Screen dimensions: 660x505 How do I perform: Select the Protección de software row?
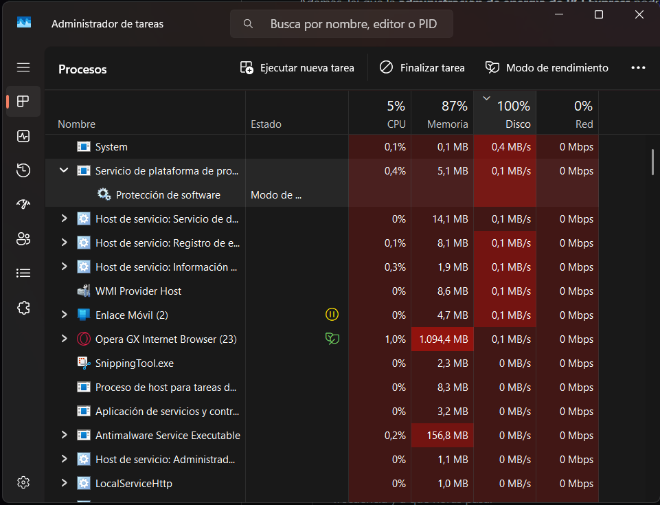tap(322, 194)
